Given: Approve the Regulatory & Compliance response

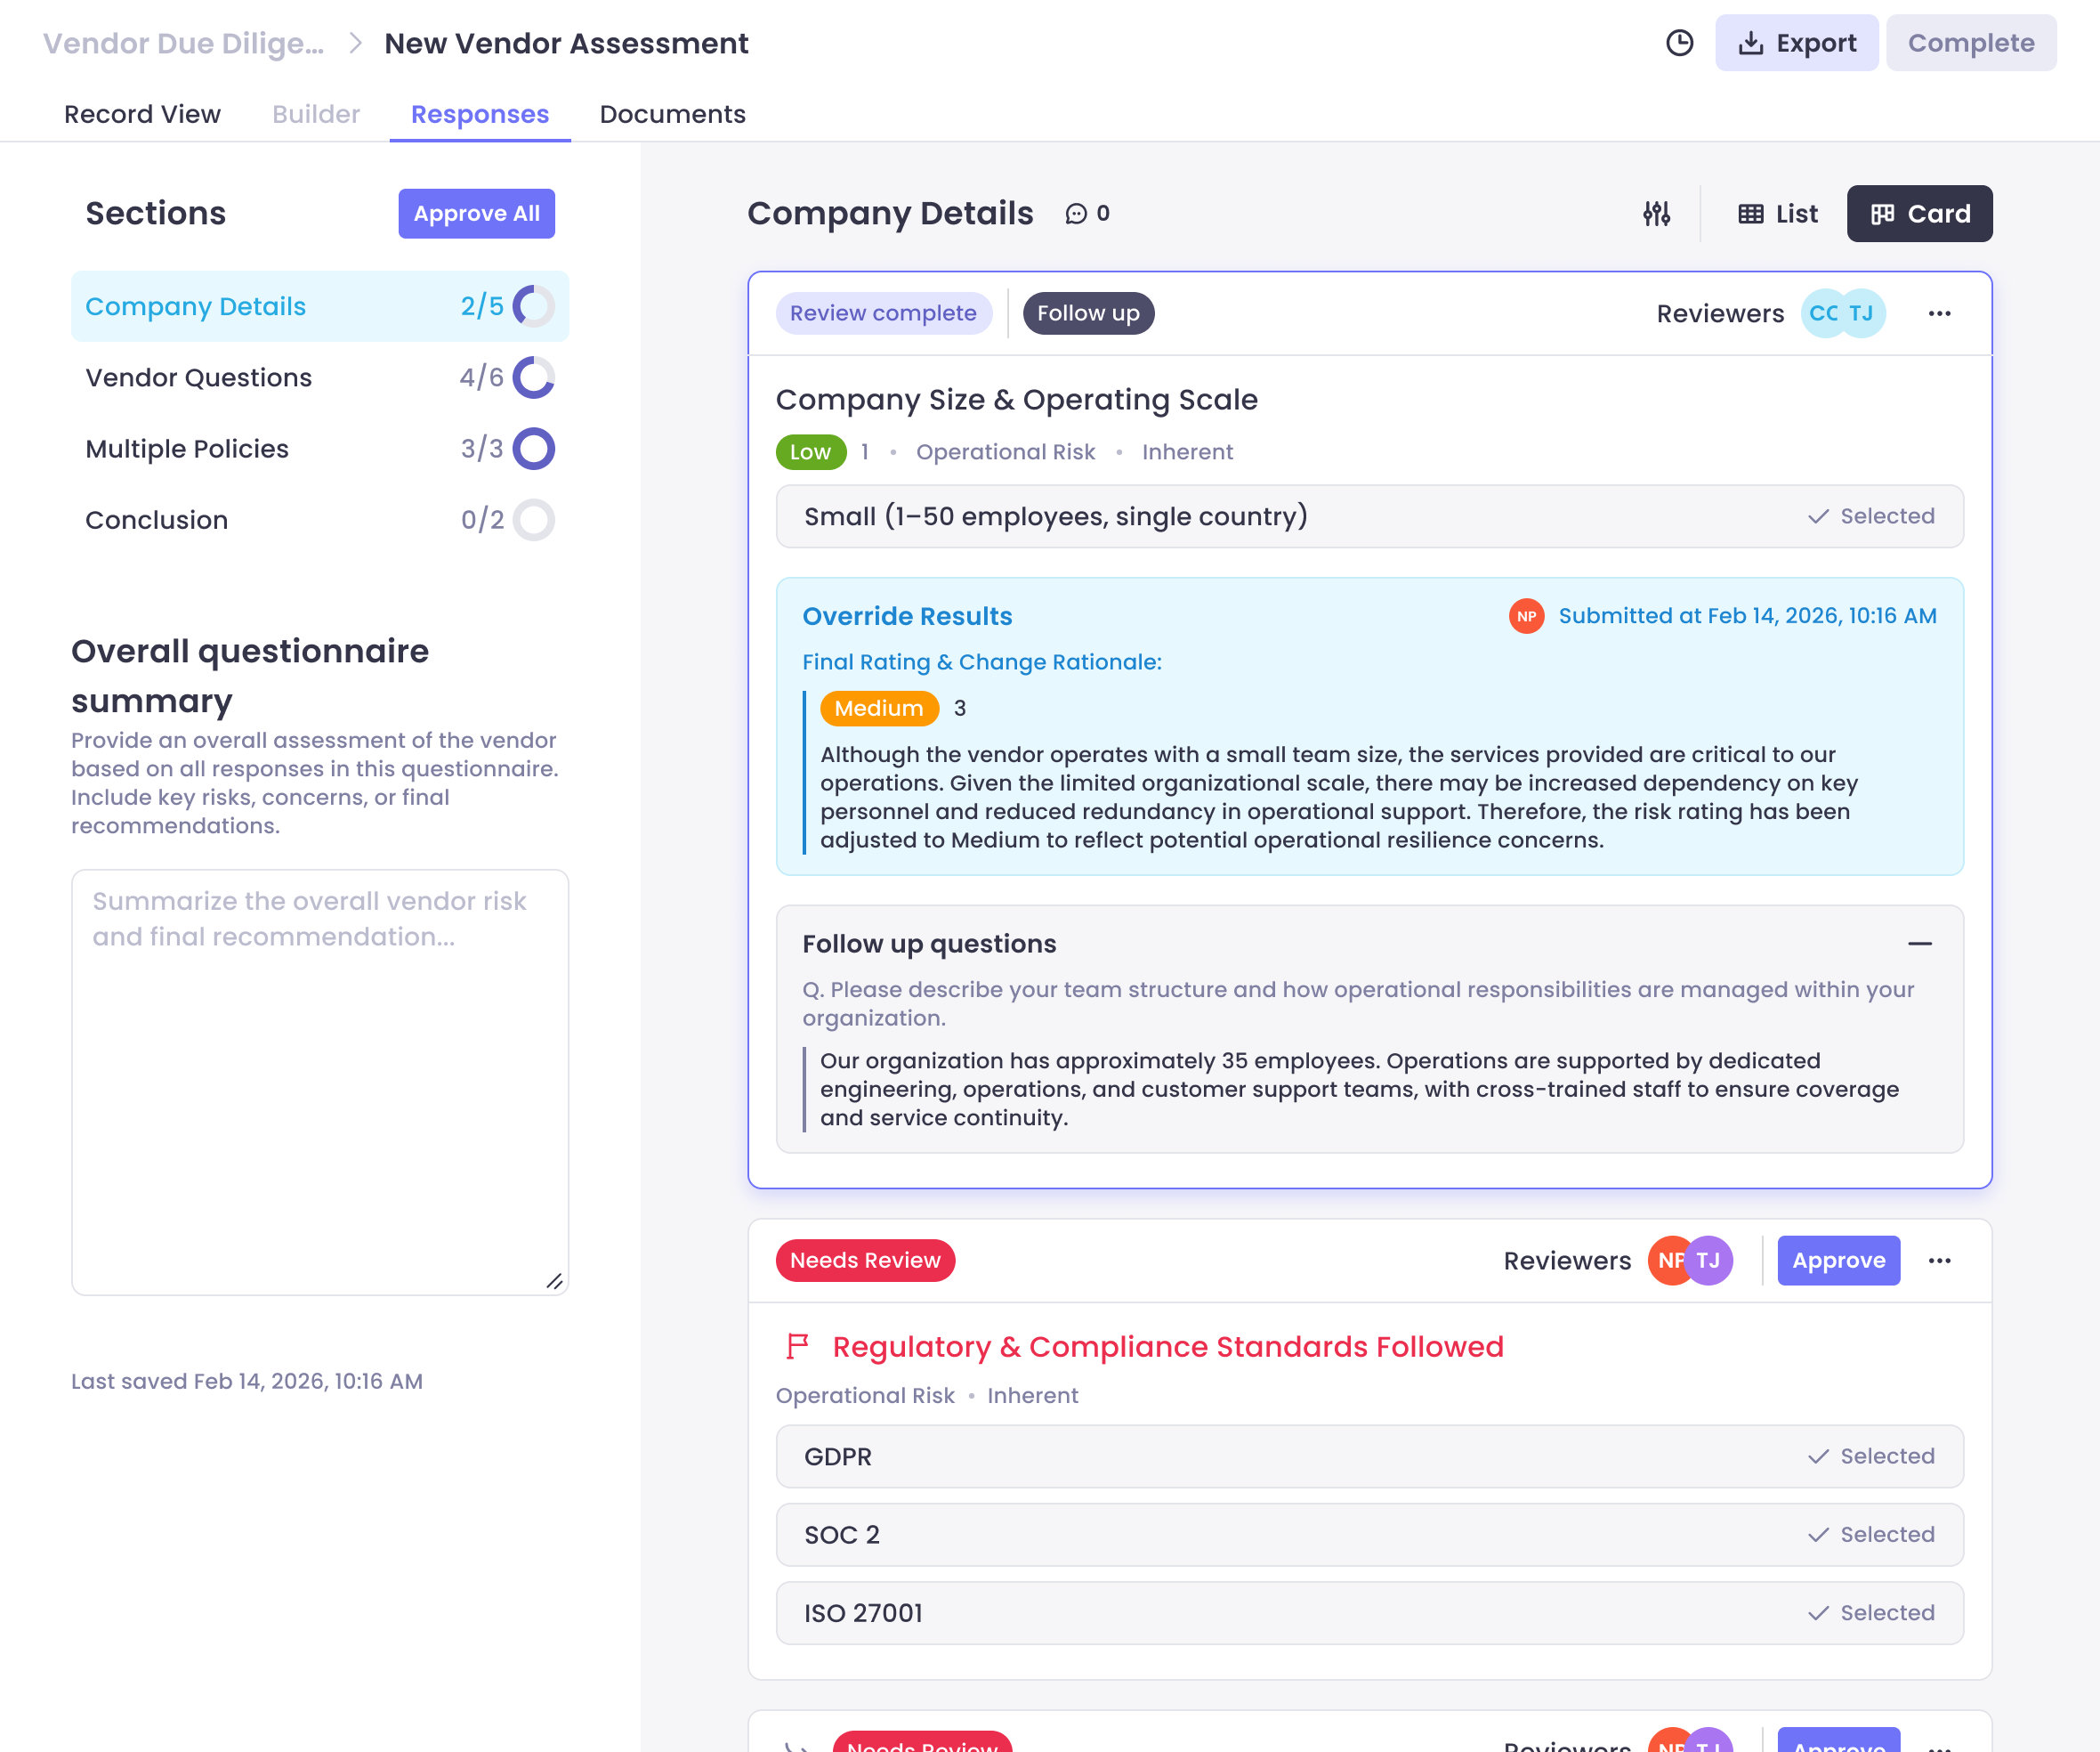Looking at the screenshot, I should click(x=1839, y=1261).
